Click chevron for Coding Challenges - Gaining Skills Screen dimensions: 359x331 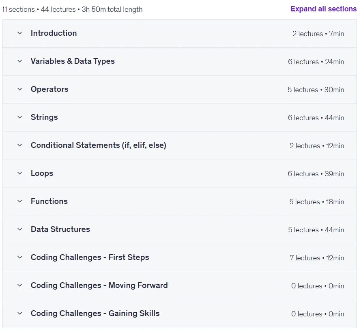(x=20, y=314)
